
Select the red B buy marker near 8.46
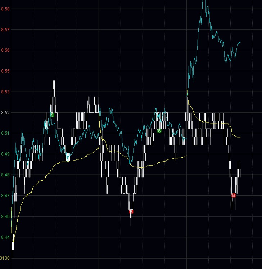click(131, 212)
